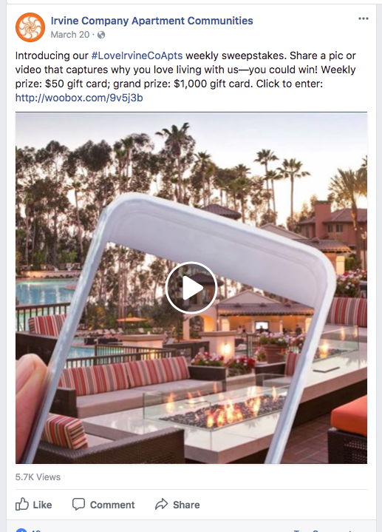Open the Irvine Company Apartment Communities page
Viewport: 382px width, 532px height.
coord(152,21)
